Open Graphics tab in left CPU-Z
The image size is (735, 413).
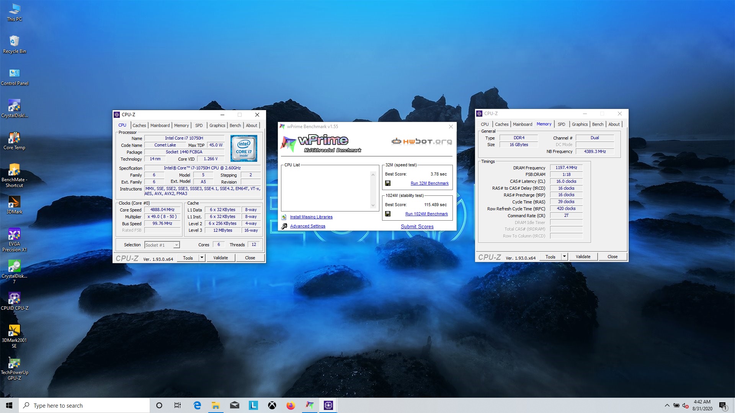point(217,125)
